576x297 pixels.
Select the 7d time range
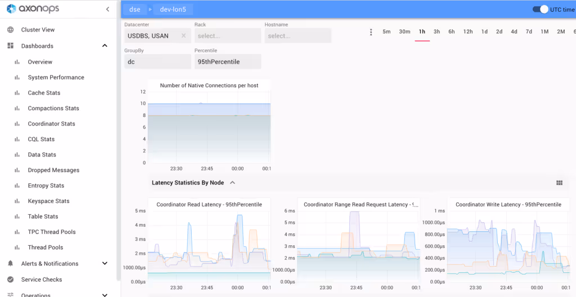pos(529,32)
